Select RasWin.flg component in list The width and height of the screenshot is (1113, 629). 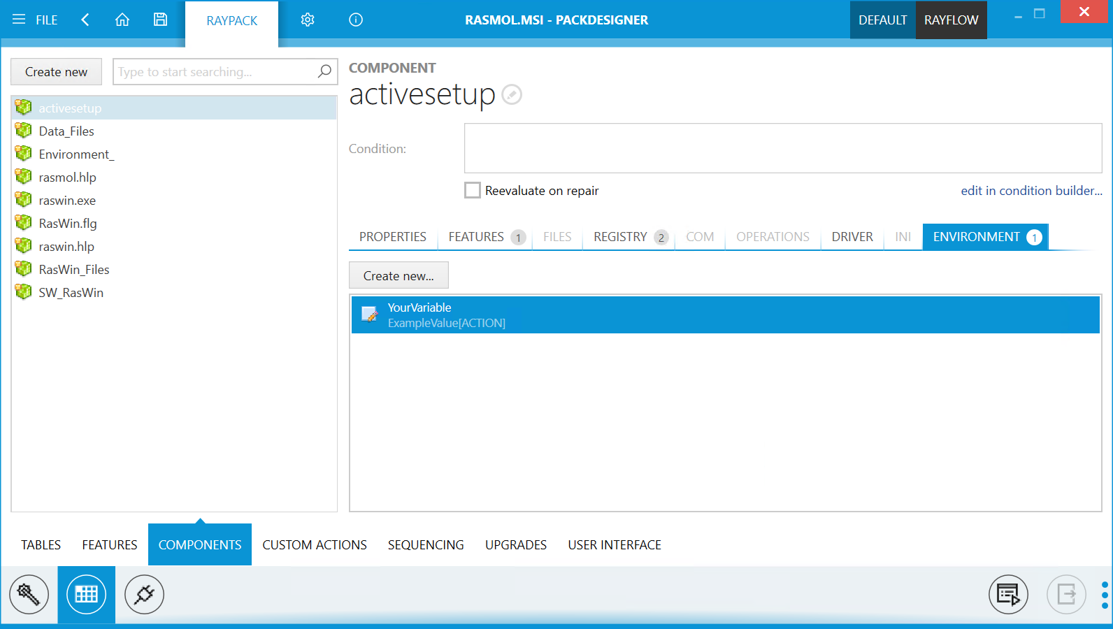174,223
